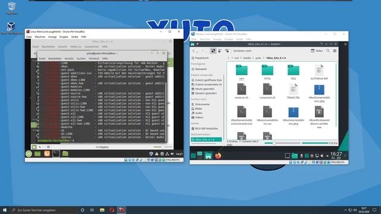The height and width of the screenshot is (214, 381).
Task: Click the Manjaro panel clock showing 16:27
Action: (x=336, y=156)
